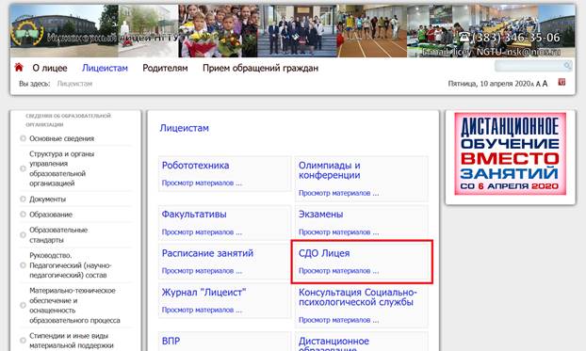The width and height of the screenshot is (586, 351).
Task: Open 'Консультация Социально-психологической службы'
Action: (358, 297)
